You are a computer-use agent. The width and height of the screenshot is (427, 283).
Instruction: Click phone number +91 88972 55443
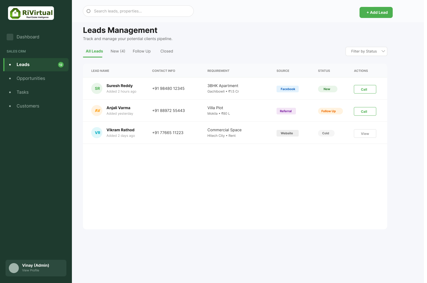tap(168, 111)
